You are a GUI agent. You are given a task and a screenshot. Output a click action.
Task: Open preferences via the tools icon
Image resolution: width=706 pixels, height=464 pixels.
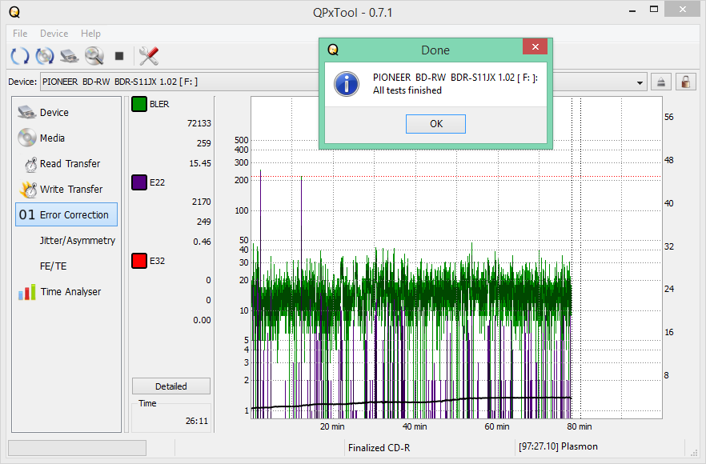tap(149, 56)
